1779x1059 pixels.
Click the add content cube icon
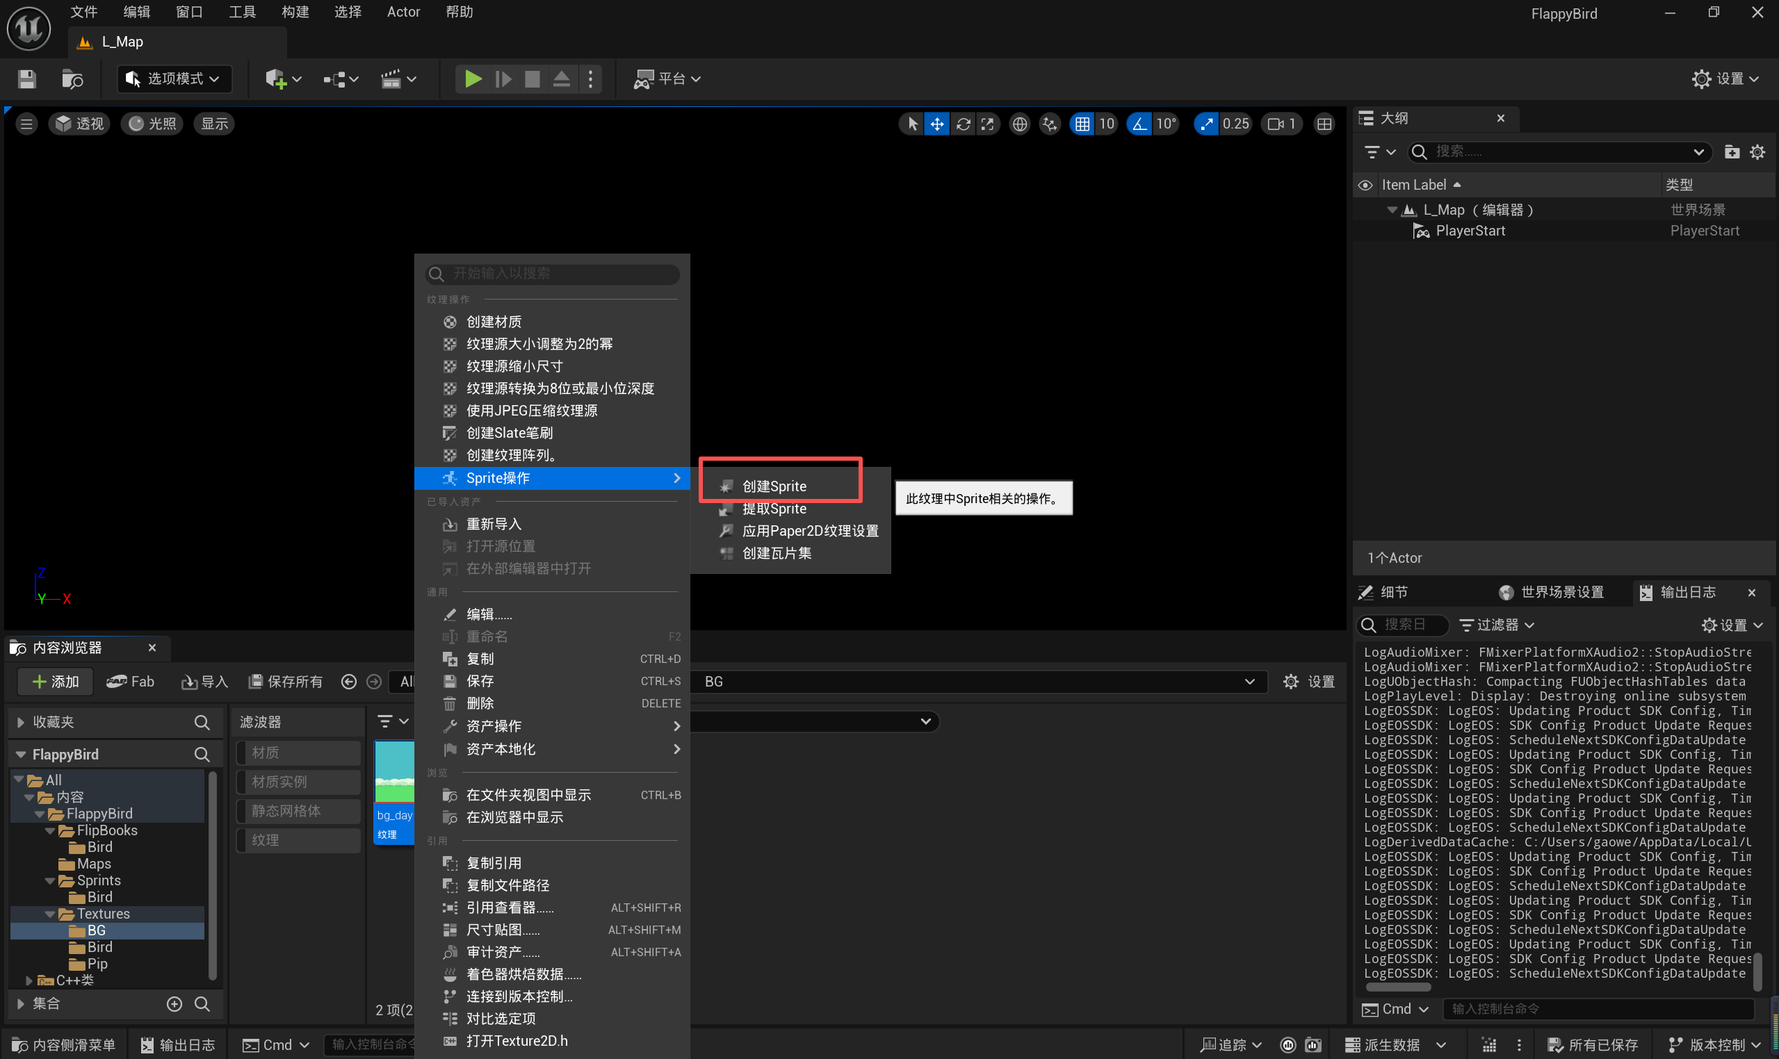click(276, 79)
